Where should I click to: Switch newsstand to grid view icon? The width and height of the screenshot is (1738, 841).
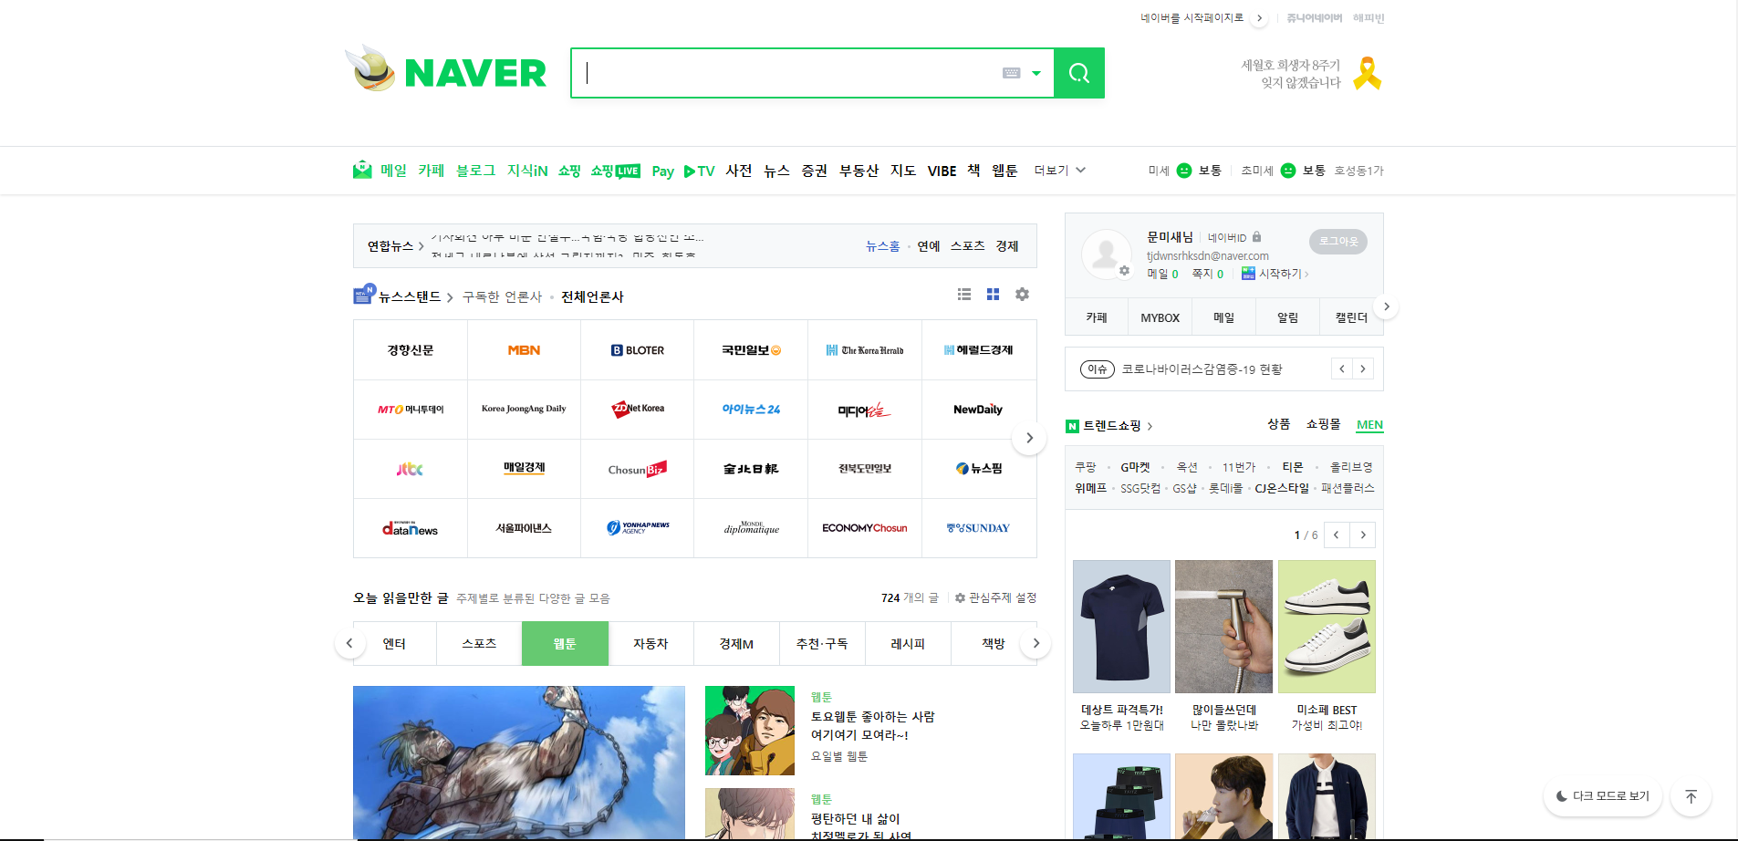point(993,295)
